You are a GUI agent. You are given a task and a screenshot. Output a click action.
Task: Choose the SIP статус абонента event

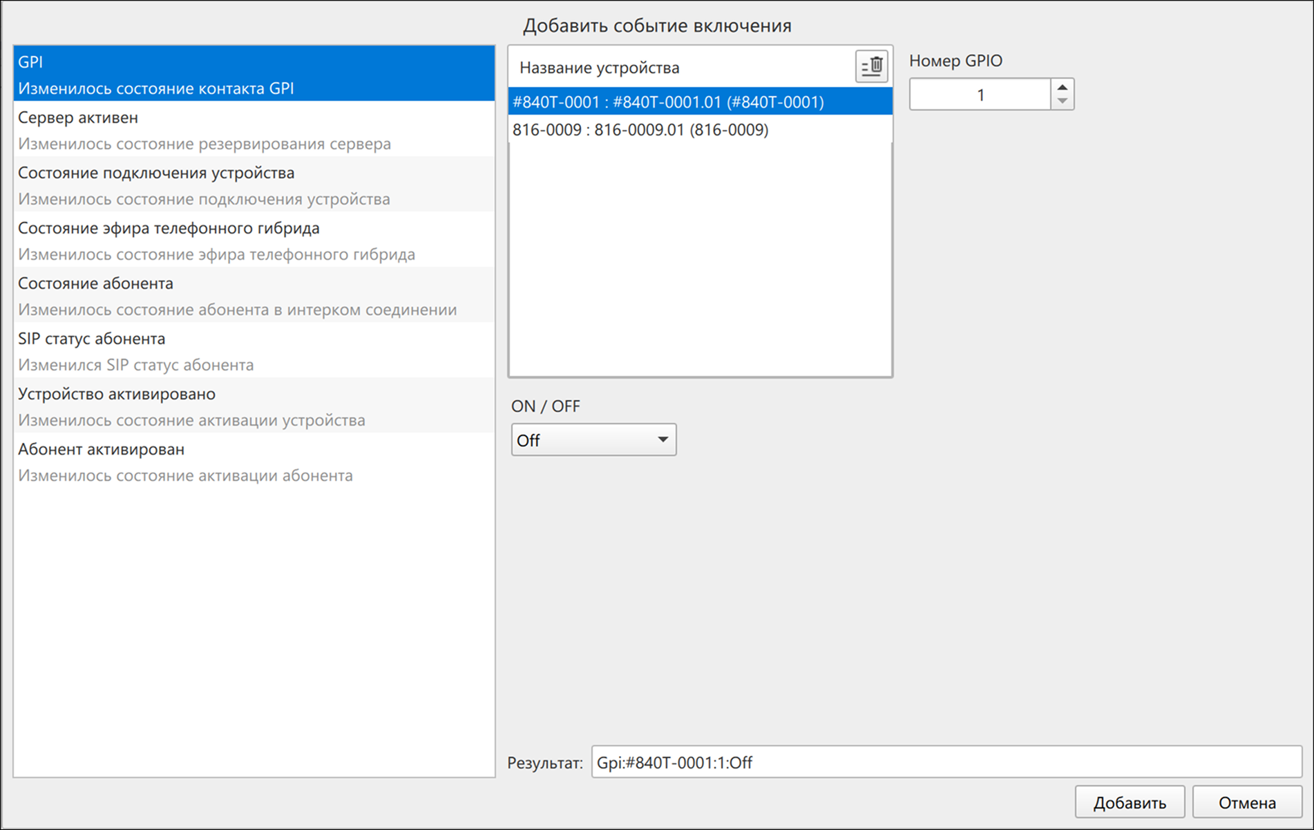pos(254,351)
